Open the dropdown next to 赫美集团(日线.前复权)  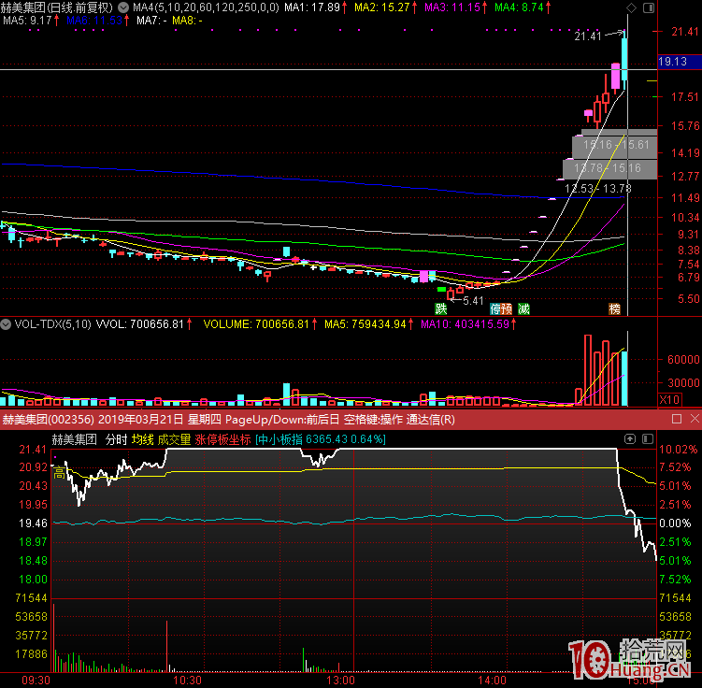123,7
